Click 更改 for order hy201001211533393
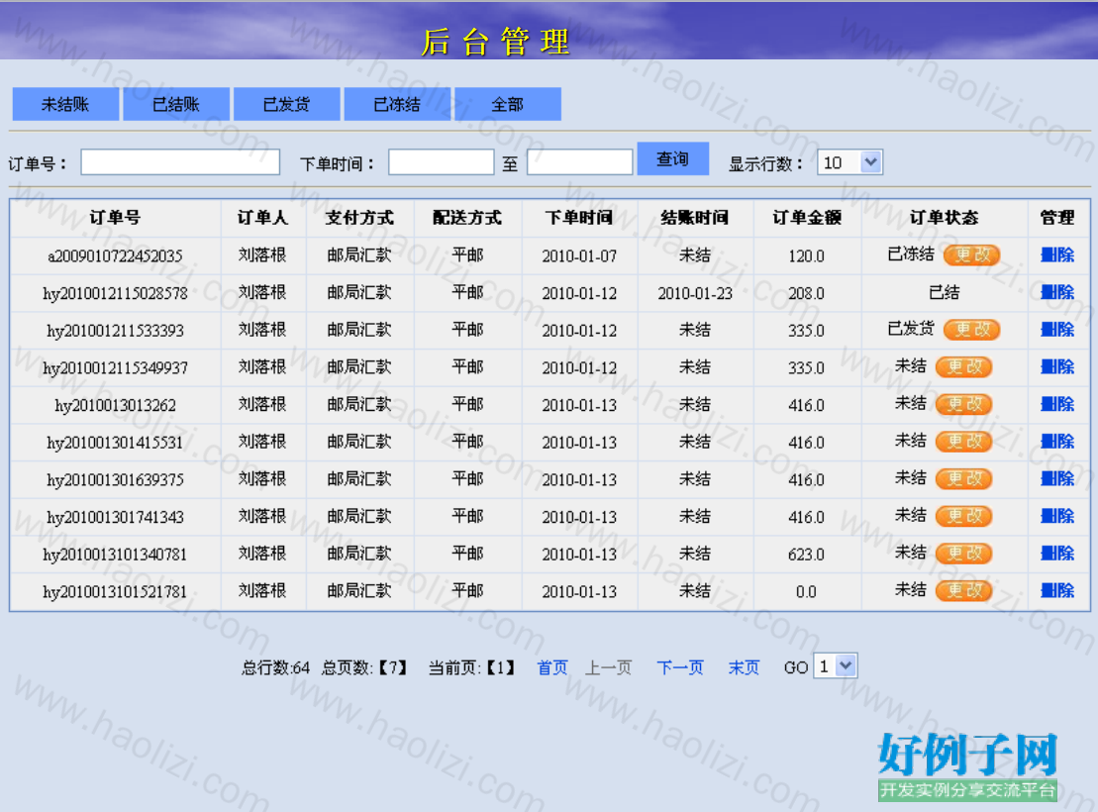 pos(971,330)
